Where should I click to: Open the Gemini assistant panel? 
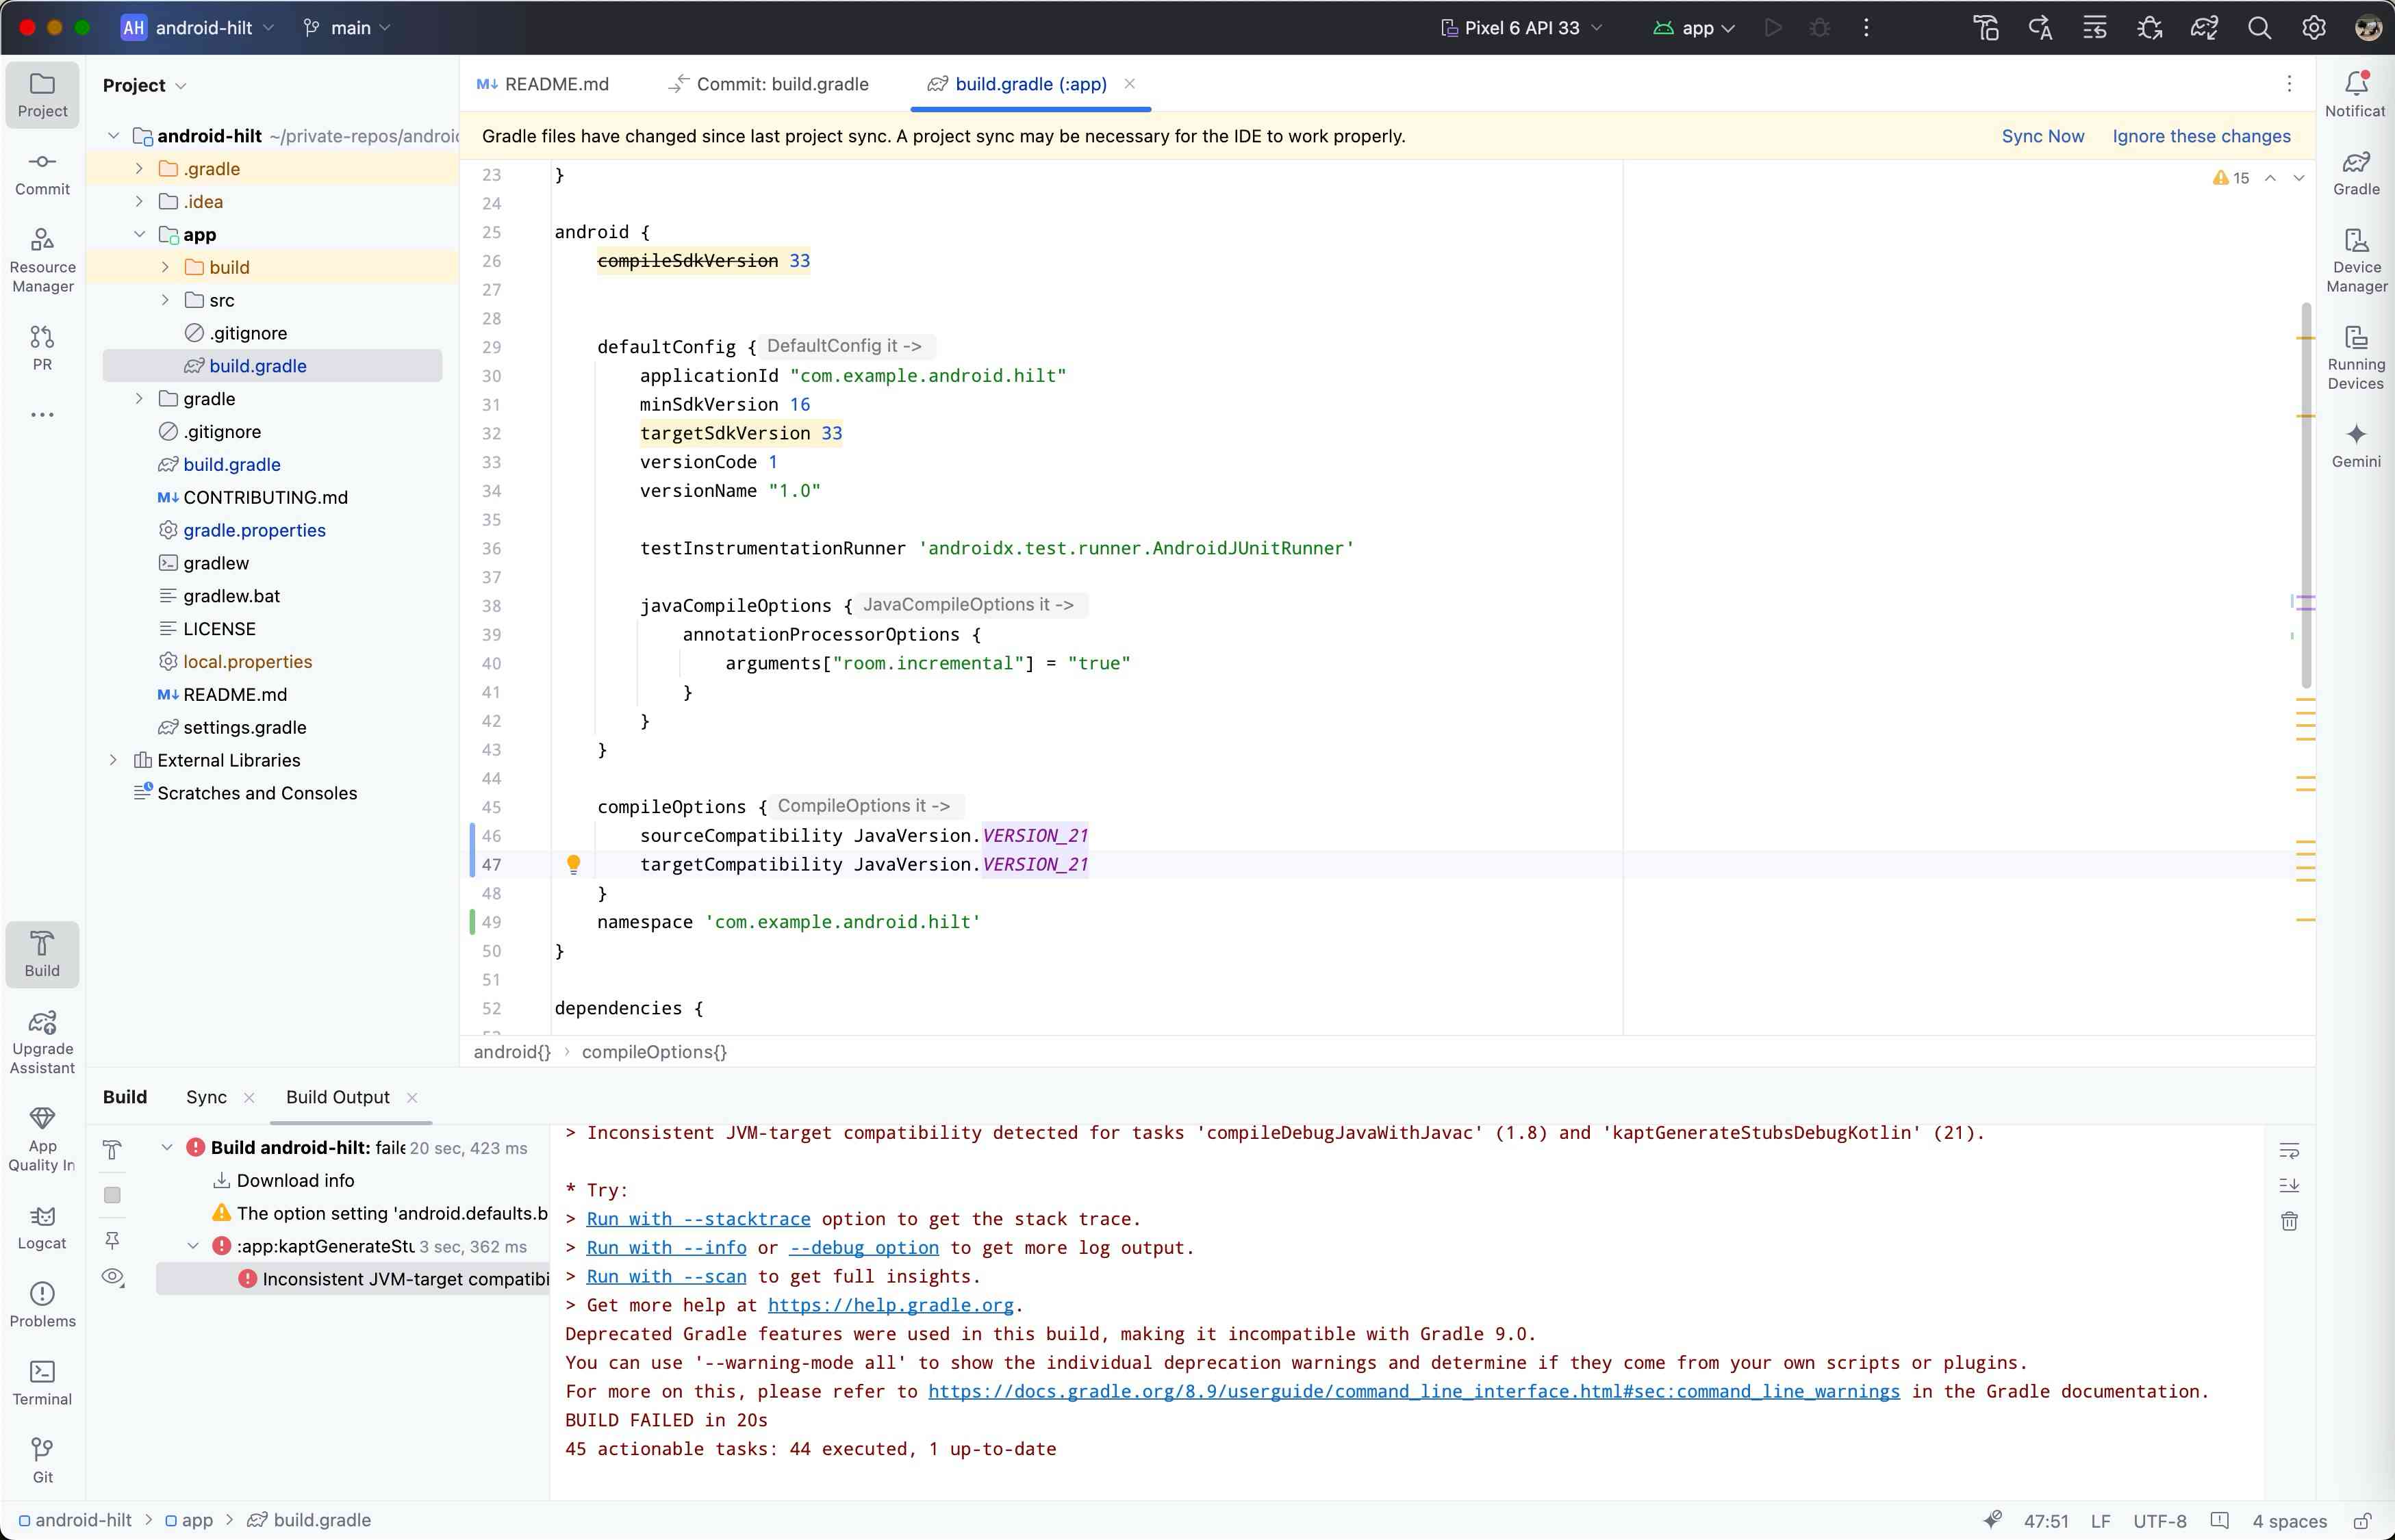pos(2356,444)
